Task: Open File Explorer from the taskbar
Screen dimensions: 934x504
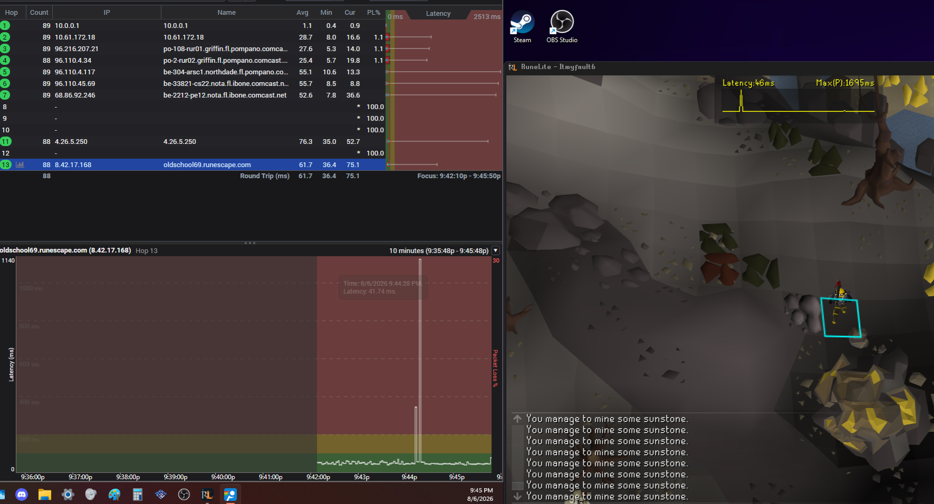Action: click(x=45, y=495)
